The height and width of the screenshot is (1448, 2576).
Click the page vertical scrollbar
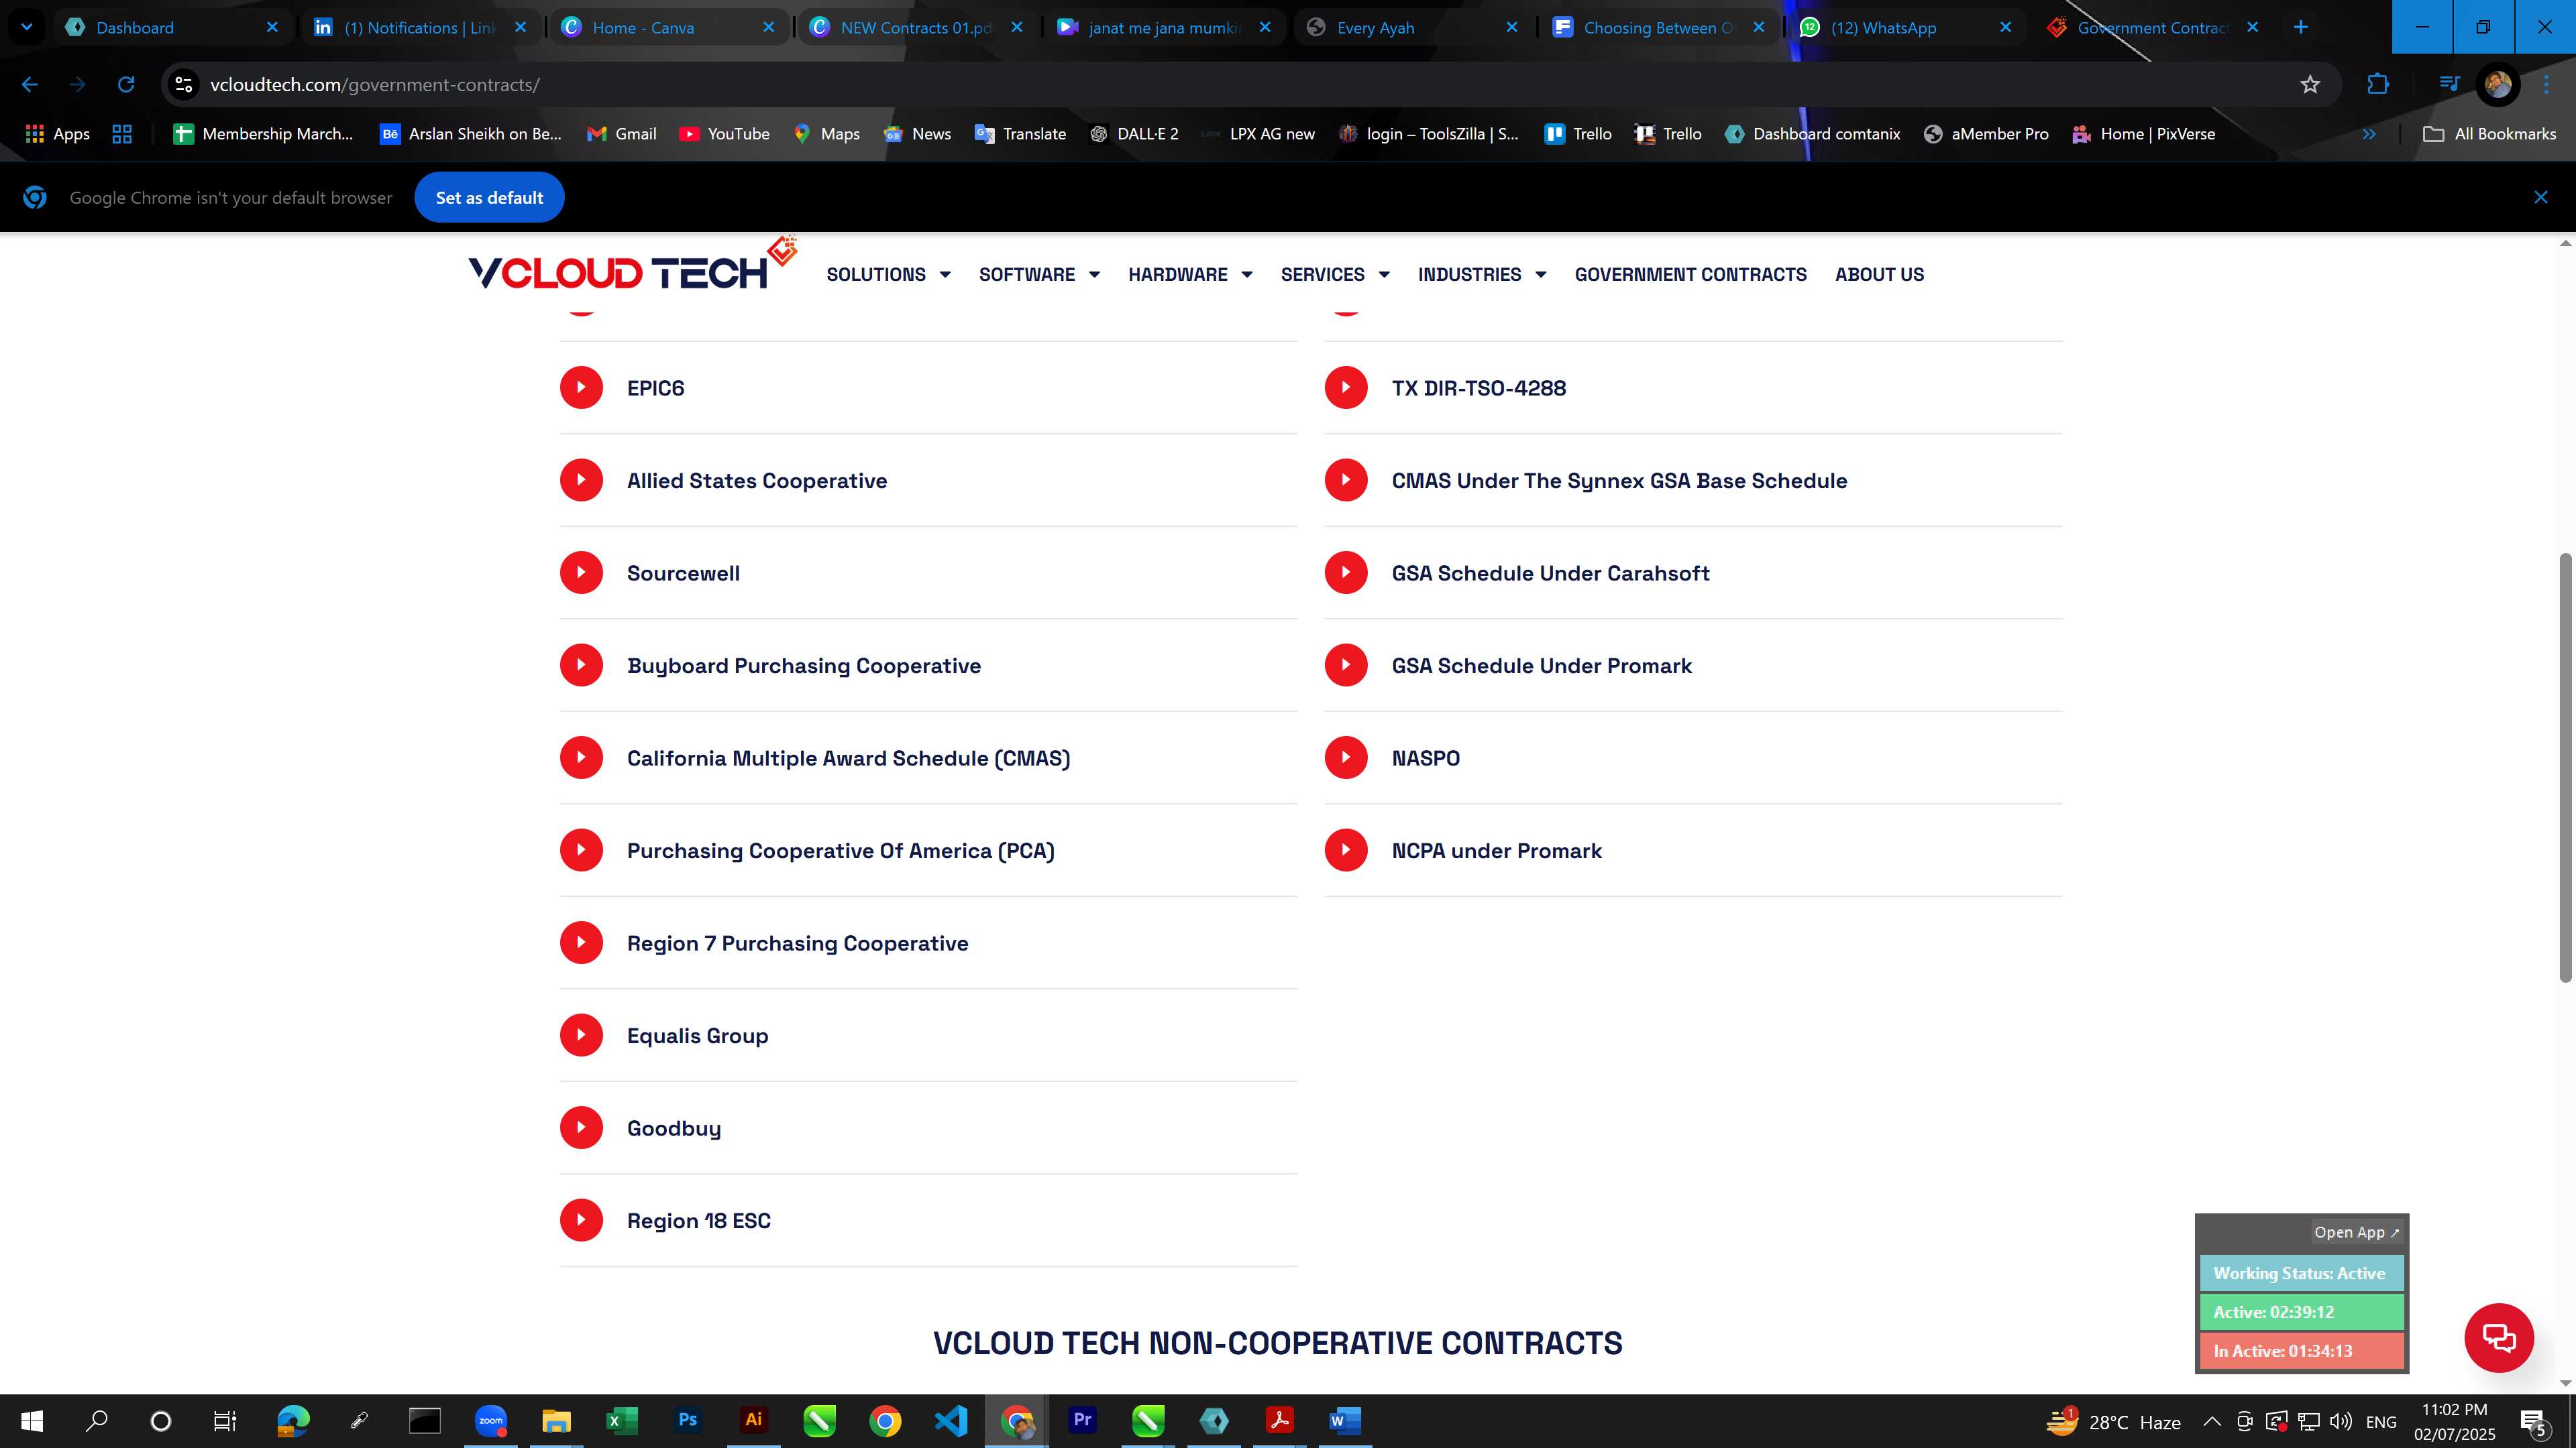[2565, 766]
